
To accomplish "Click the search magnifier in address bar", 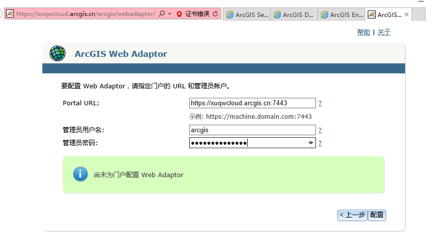I will point(162,13).
